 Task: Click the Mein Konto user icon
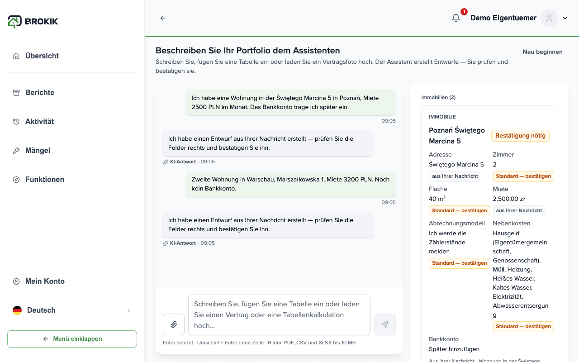tap(16, 281)
